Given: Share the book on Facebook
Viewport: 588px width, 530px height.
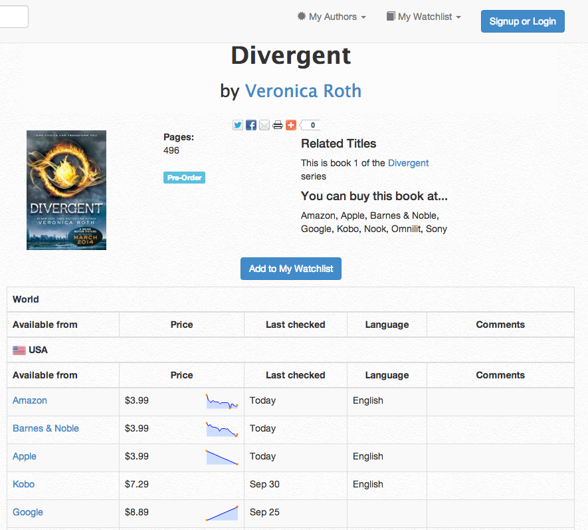Looking at the screenshot, I should point(251,125).
